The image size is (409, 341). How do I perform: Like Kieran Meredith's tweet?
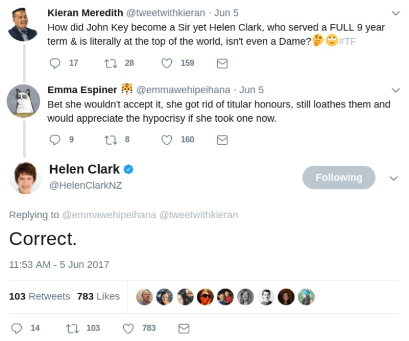pyautogui.click(x=167, y=63)
